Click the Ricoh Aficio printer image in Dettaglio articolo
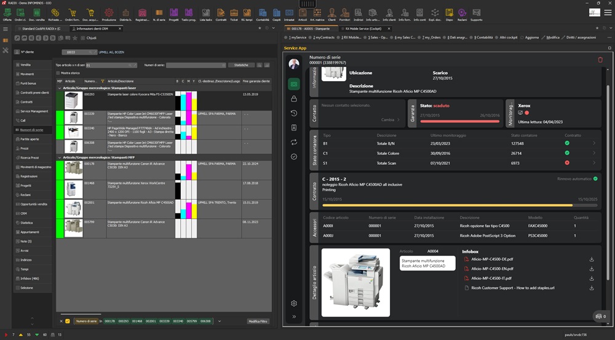 click(355, 282)
